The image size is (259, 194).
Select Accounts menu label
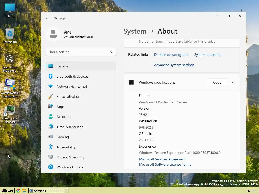(64, 117)
